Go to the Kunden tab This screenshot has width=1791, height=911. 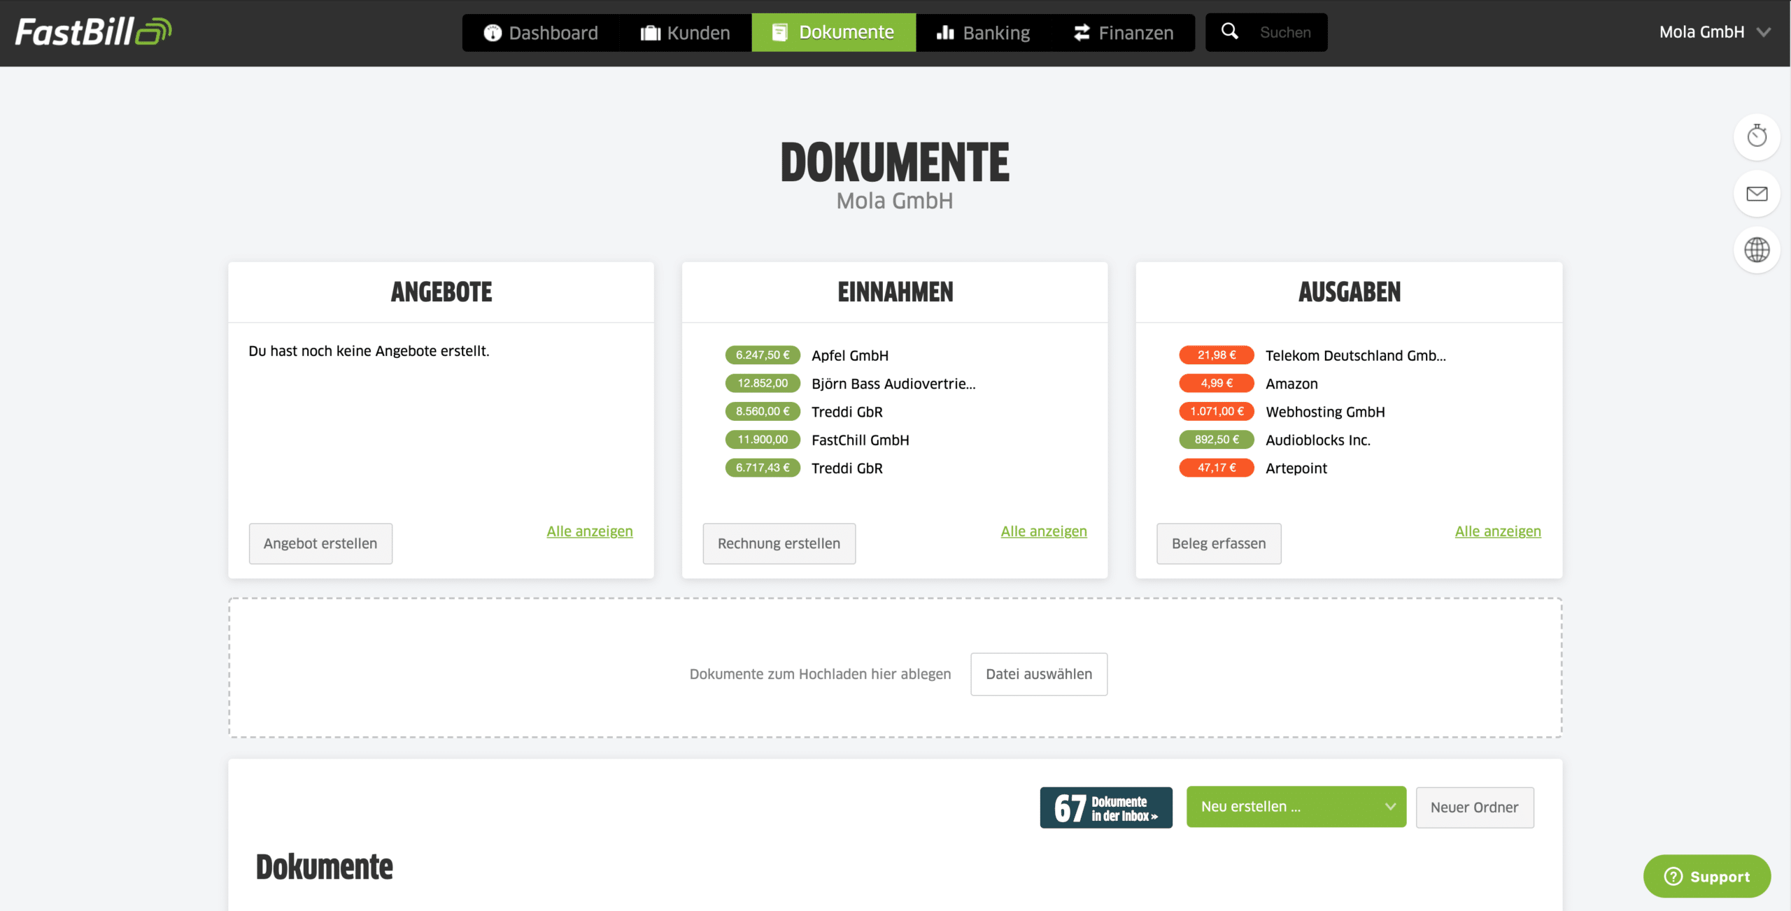tap(686, 33)
